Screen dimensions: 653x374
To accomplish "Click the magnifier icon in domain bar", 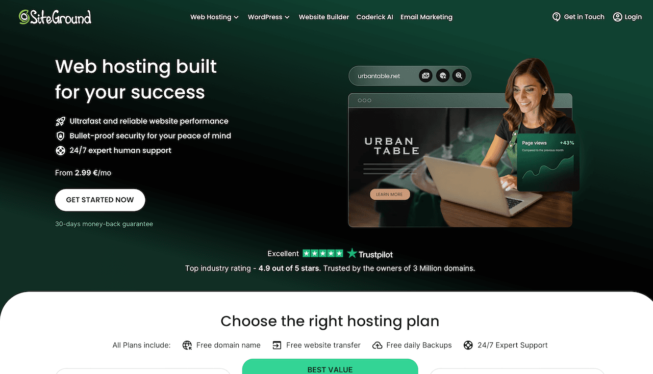I will [459, 76].
